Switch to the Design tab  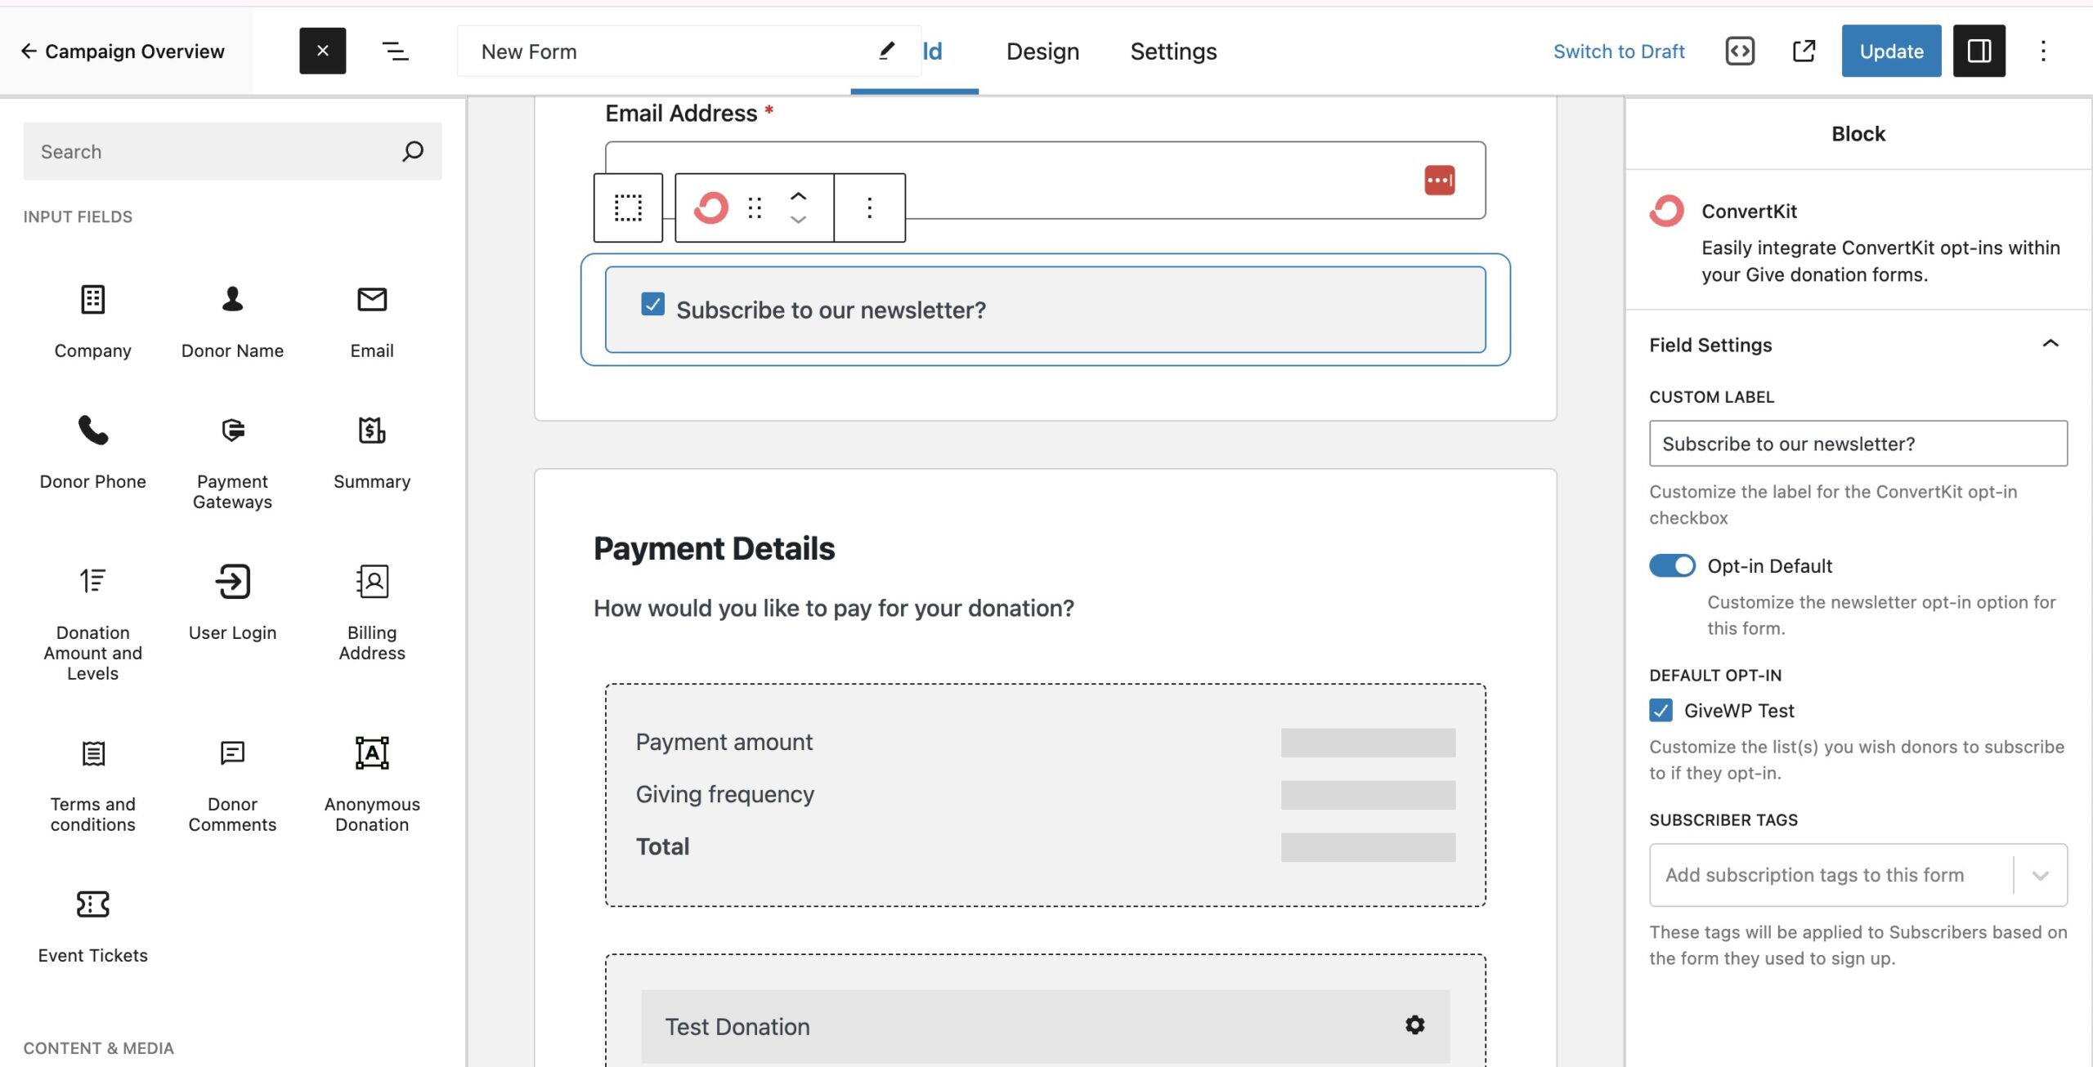[x=1042, y=51]
